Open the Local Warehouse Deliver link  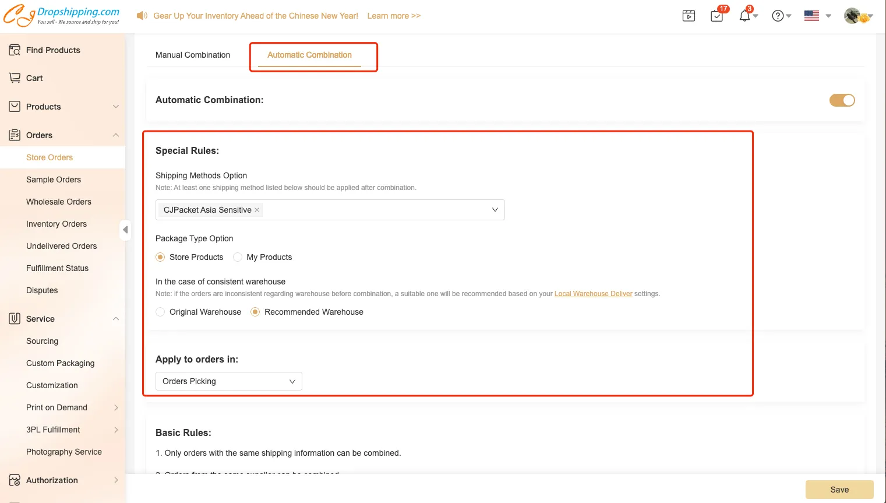pos(593,294)
